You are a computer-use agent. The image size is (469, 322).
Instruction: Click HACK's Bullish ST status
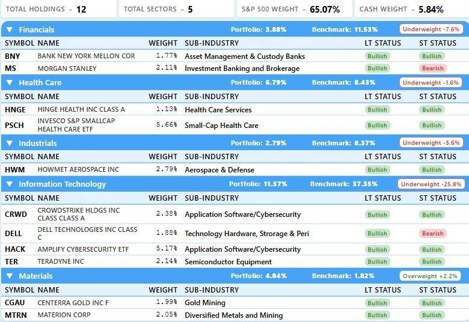tap(432, 249)
